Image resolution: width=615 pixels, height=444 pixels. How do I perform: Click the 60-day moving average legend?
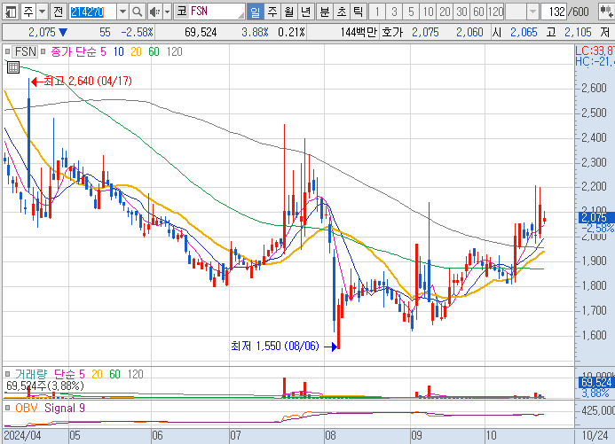click(x=154, y=51)
